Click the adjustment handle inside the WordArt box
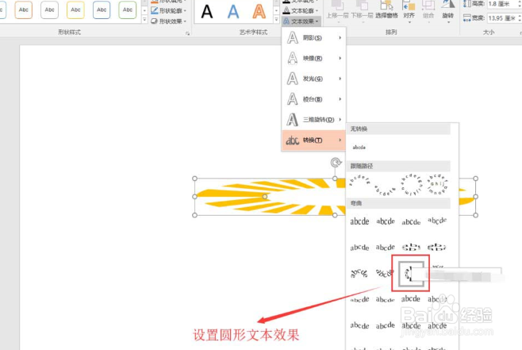This screenshot has height=350, width=522. point(265,197)
